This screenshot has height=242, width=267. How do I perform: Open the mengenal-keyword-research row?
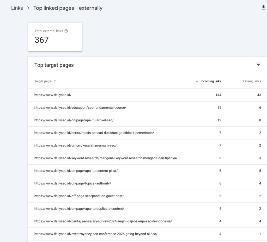148,158
